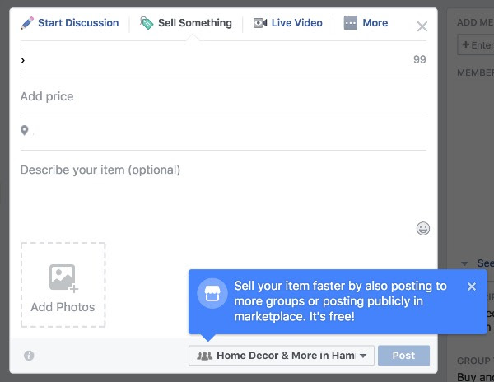Click the Start Discussion pencil icon
The image size is (494, 382).
pos(27,23)
